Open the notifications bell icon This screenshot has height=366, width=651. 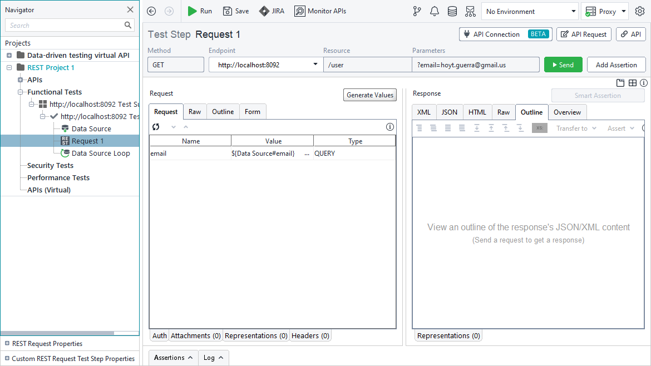435,11
